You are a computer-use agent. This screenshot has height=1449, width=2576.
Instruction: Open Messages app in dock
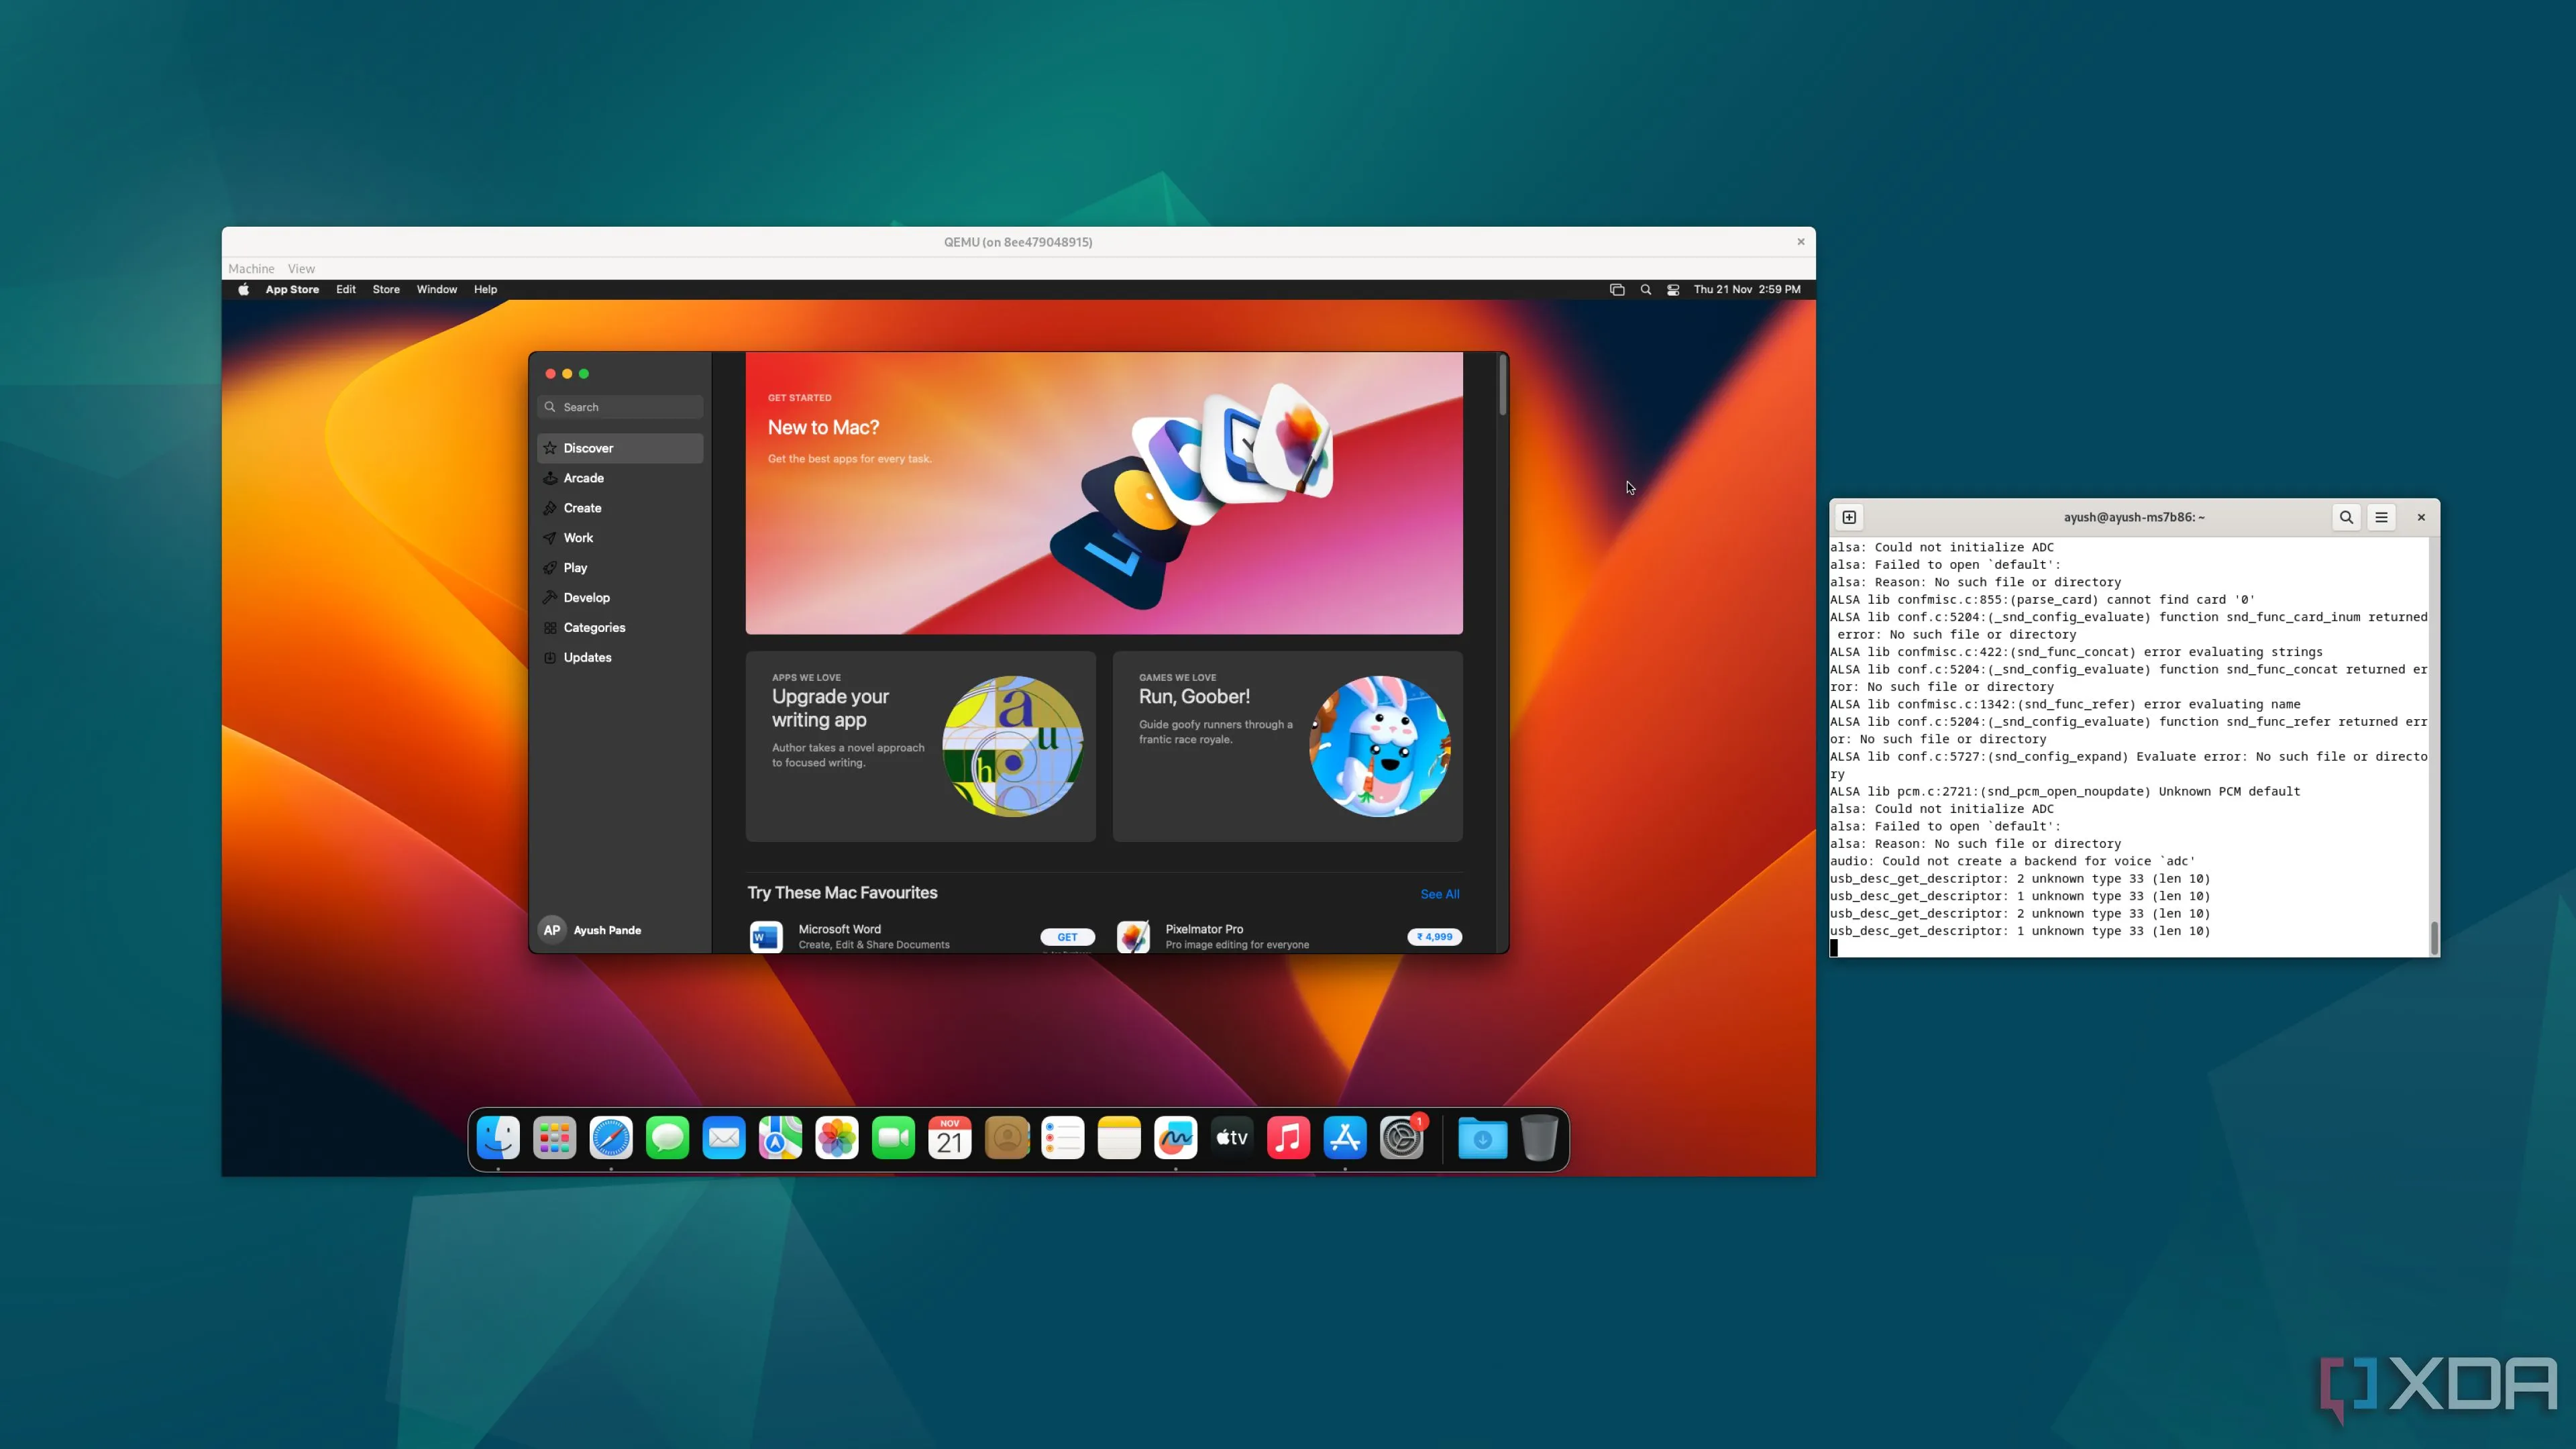pyautogui.click(x=667, y=1138)
